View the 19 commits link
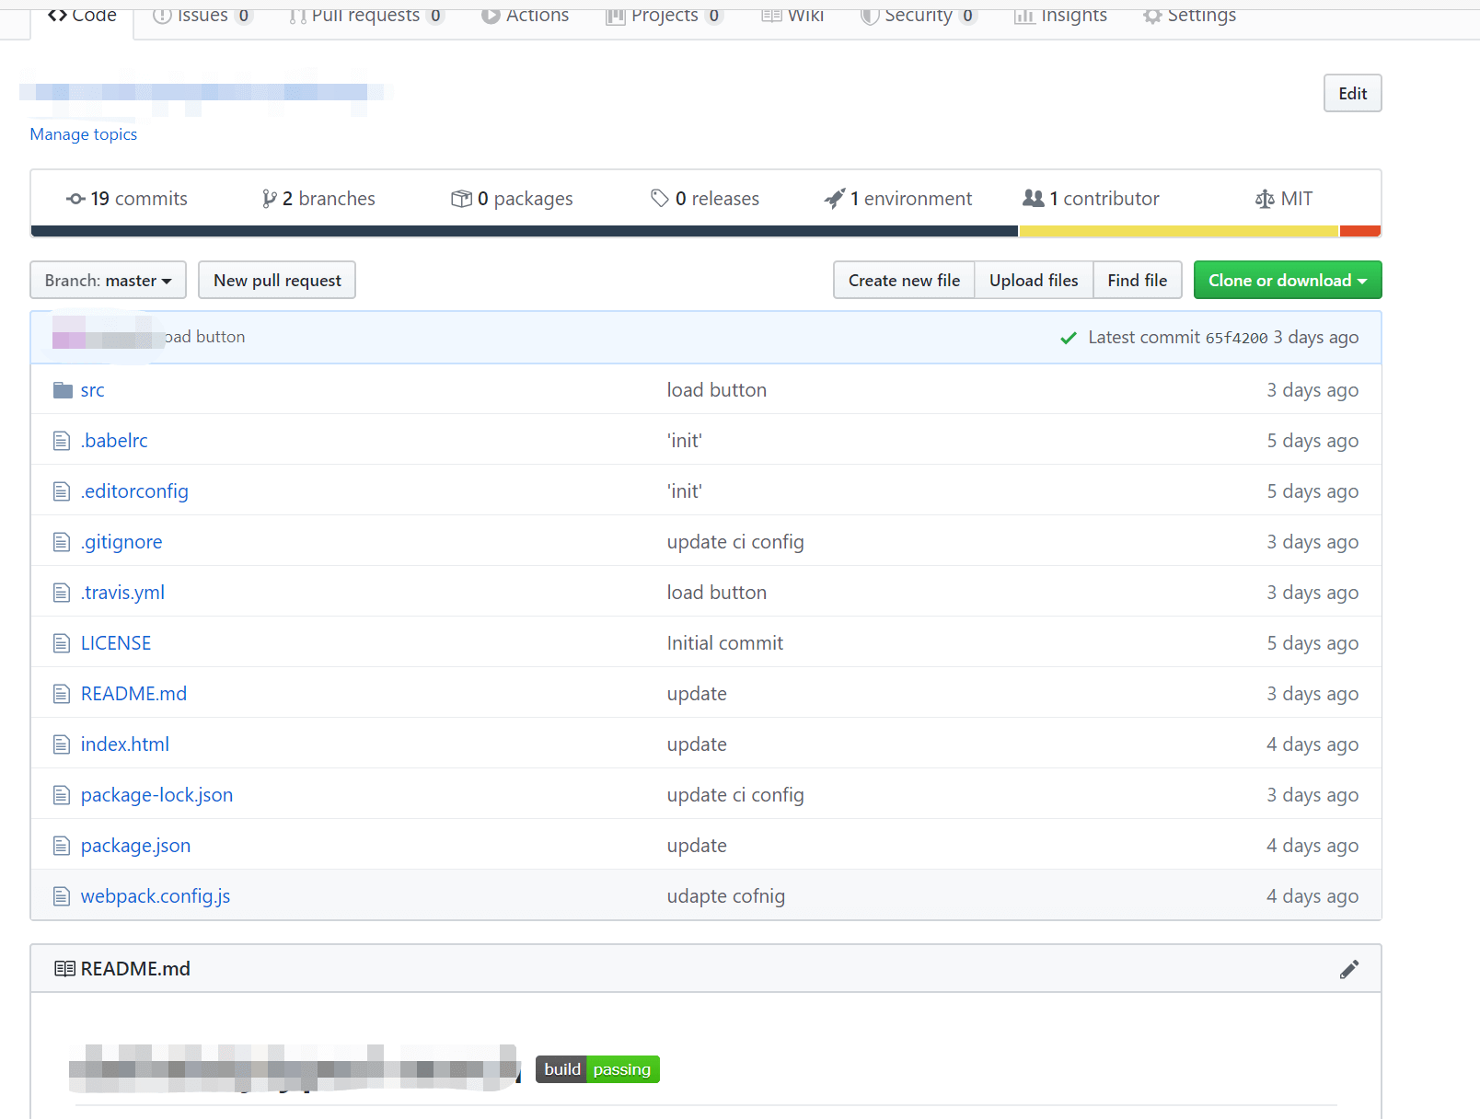This screenshot has height=1119, width=1480. 127,199
